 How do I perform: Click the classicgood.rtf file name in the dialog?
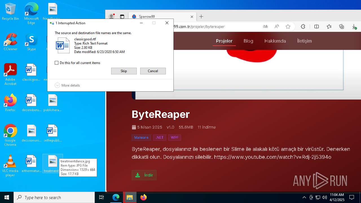85,39
